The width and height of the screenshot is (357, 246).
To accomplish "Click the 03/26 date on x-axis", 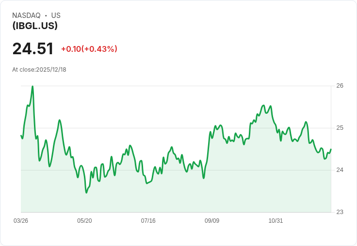I will click(21, 221).
